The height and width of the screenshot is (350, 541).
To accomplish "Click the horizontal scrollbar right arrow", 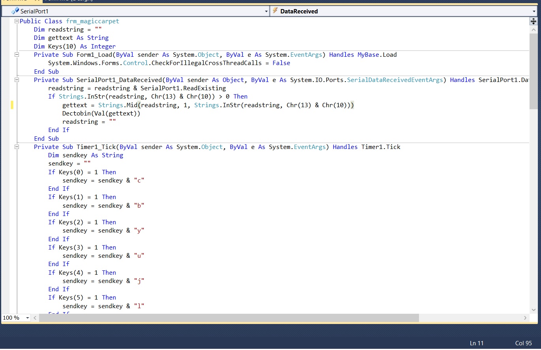I will coord(525,318).
